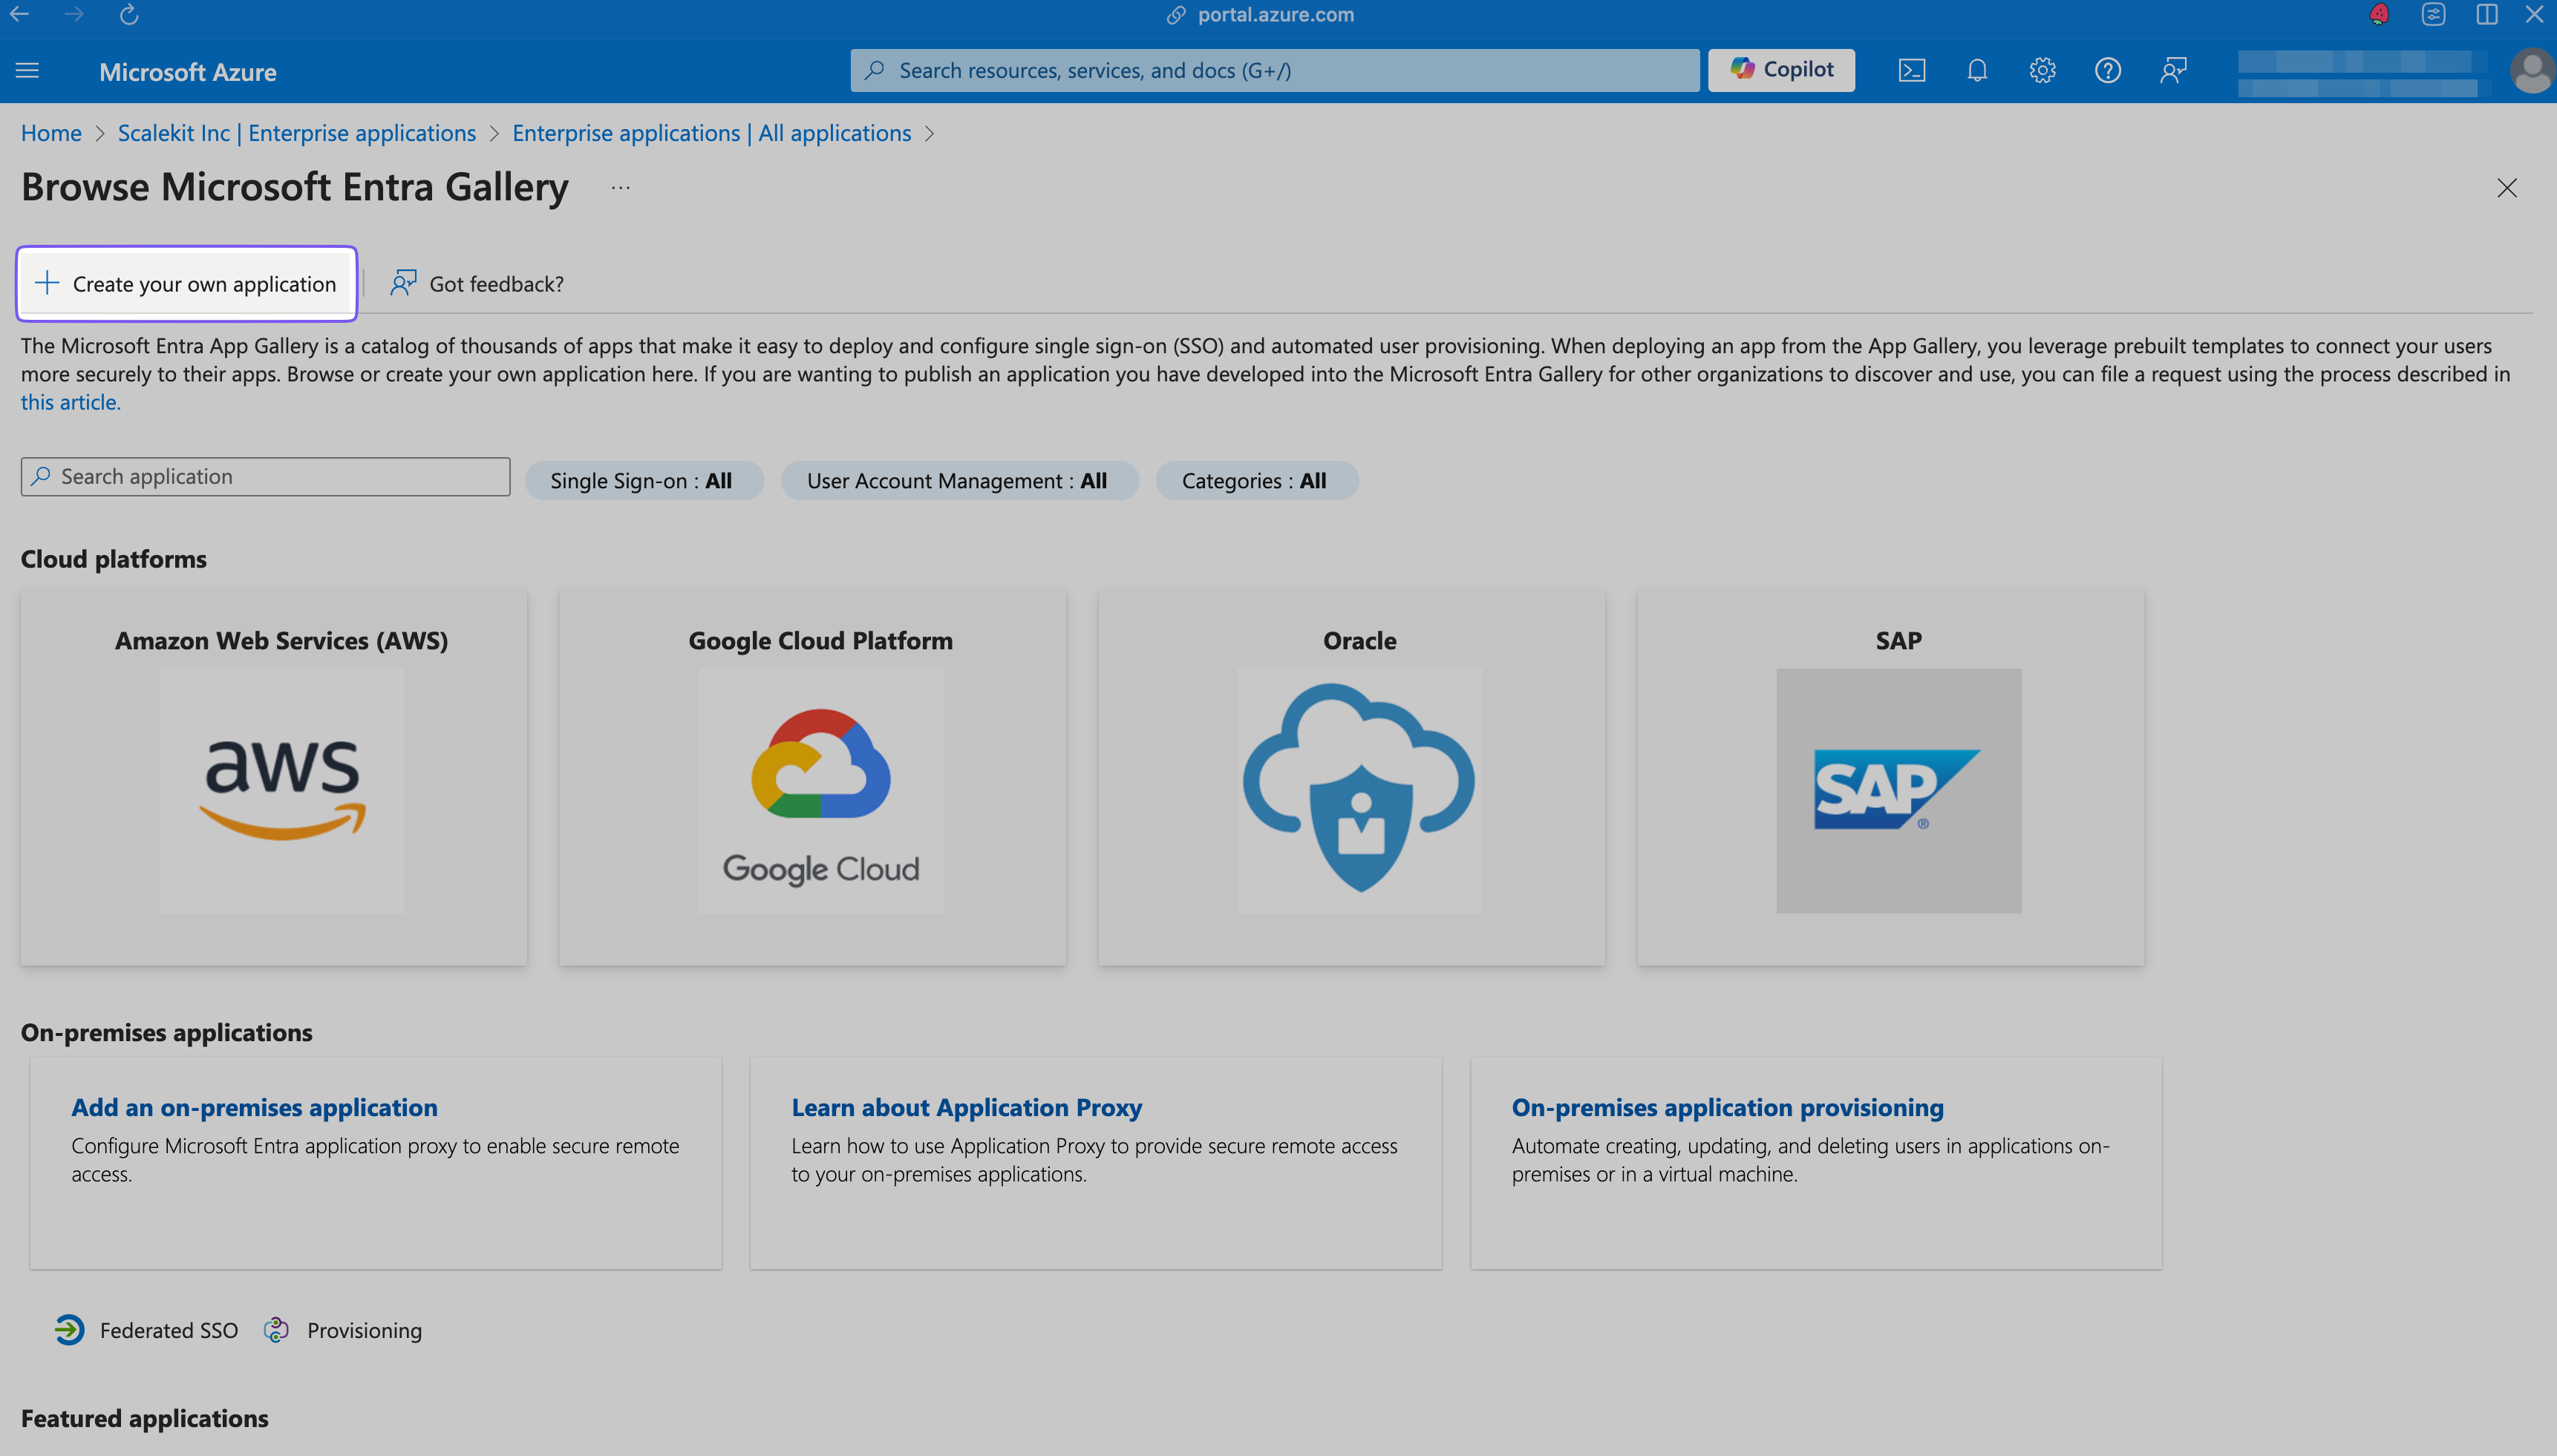Image resolution: width=2557 pixels, height=1456 pixels.
Task: Expand the Single Sign-on All filter
Action: pyautogui.click(x=641, y=479)
